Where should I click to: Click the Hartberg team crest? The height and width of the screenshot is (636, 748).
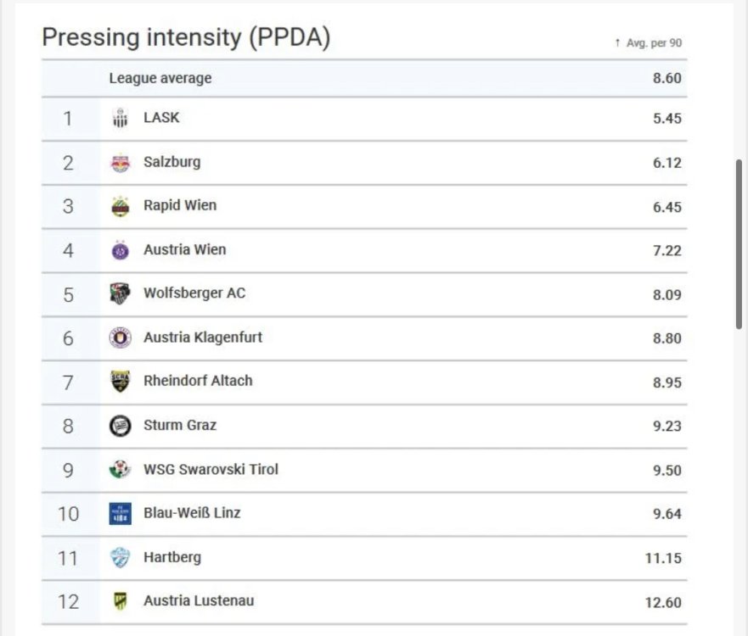click(121, 558)
